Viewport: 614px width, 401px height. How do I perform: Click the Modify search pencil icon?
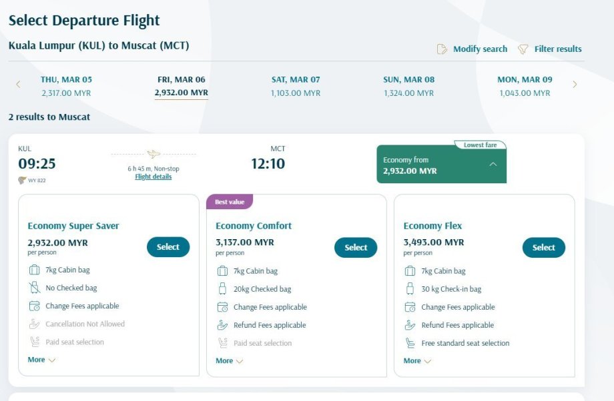(x=442, y=49)
